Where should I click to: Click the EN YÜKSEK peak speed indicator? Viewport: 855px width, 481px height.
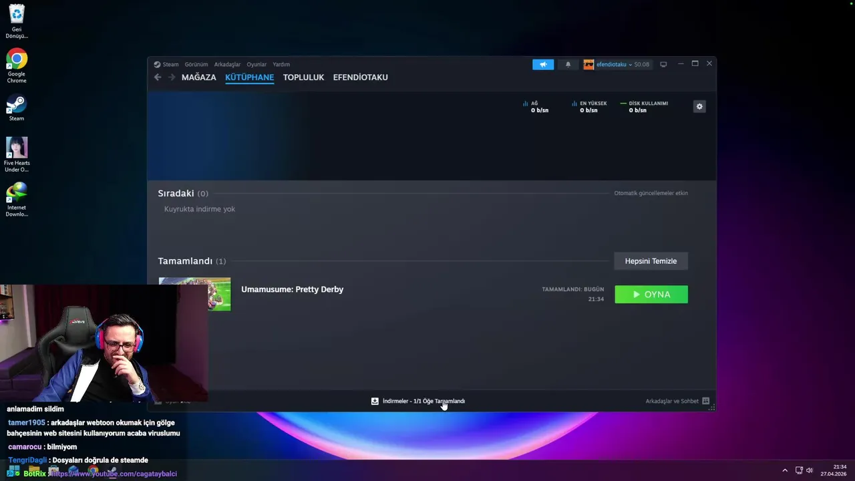(x=589, y=107)
